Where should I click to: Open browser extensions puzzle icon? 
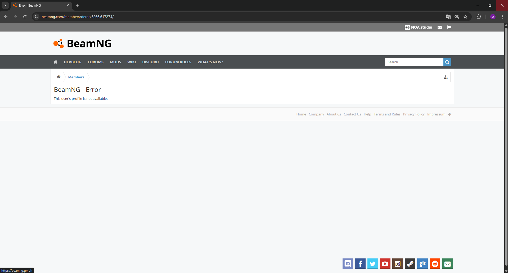479,17
